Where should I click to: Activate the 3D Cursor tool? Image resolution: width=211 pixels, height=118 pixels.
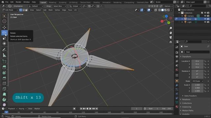4,21
